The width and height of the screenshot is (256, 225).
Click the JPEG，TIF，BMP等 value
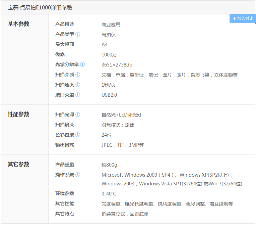tap(123, 145)
